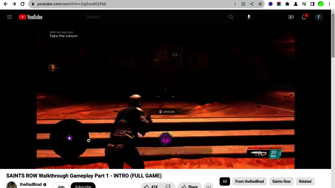Open the Extensions puzzle piece menu
This screenshot has height=188, width=335.
click(287, 4)
